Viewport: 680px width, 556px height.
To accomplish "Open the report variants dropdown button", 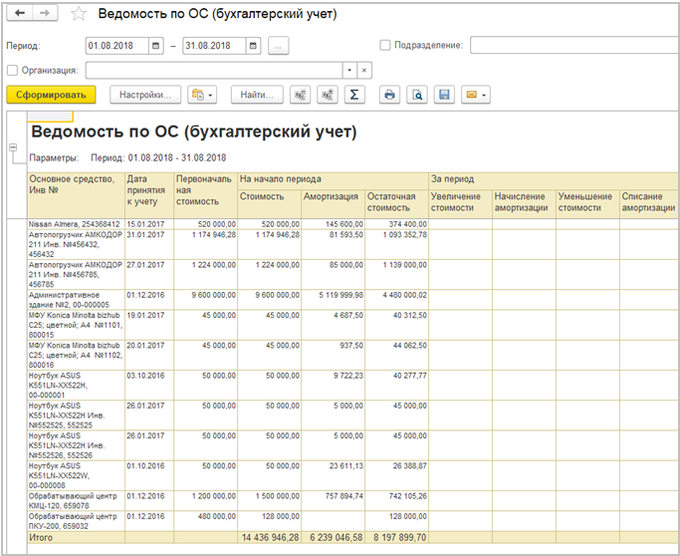I will (x=202, y=95).
